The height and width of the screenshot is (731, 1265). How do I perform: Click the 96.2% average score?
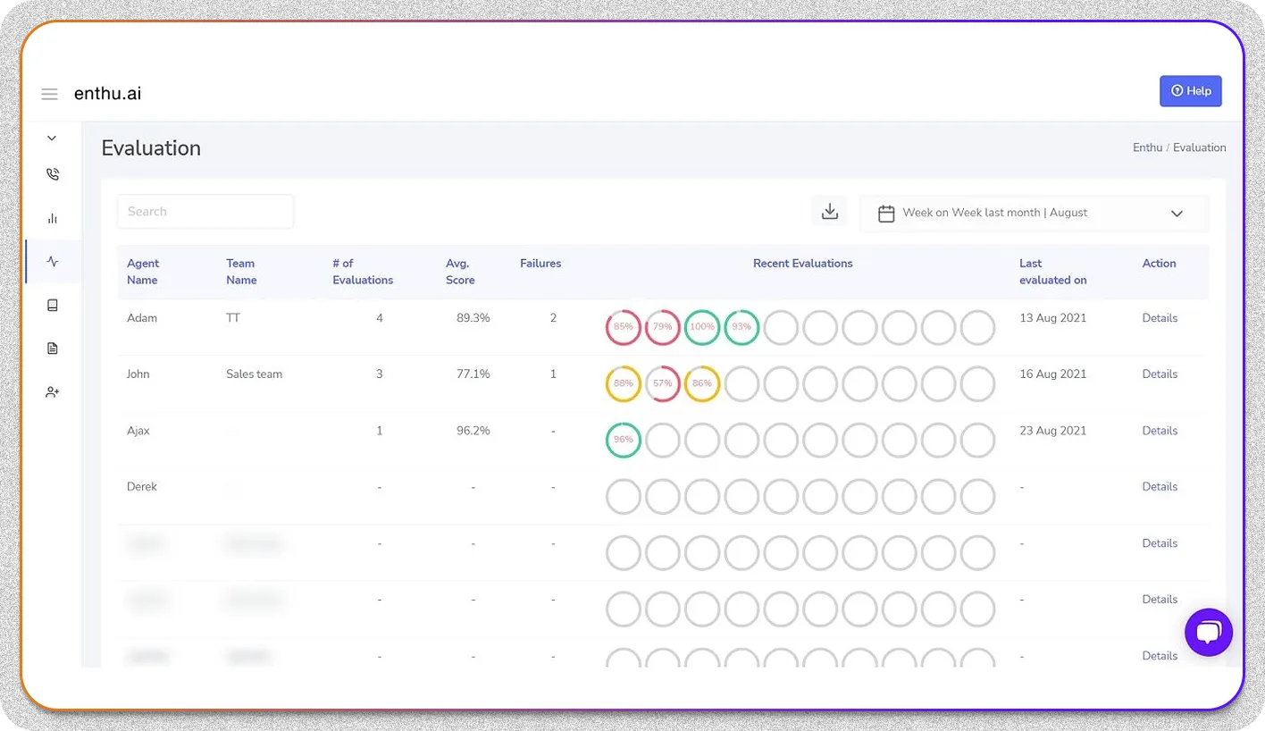pos(473,431)
